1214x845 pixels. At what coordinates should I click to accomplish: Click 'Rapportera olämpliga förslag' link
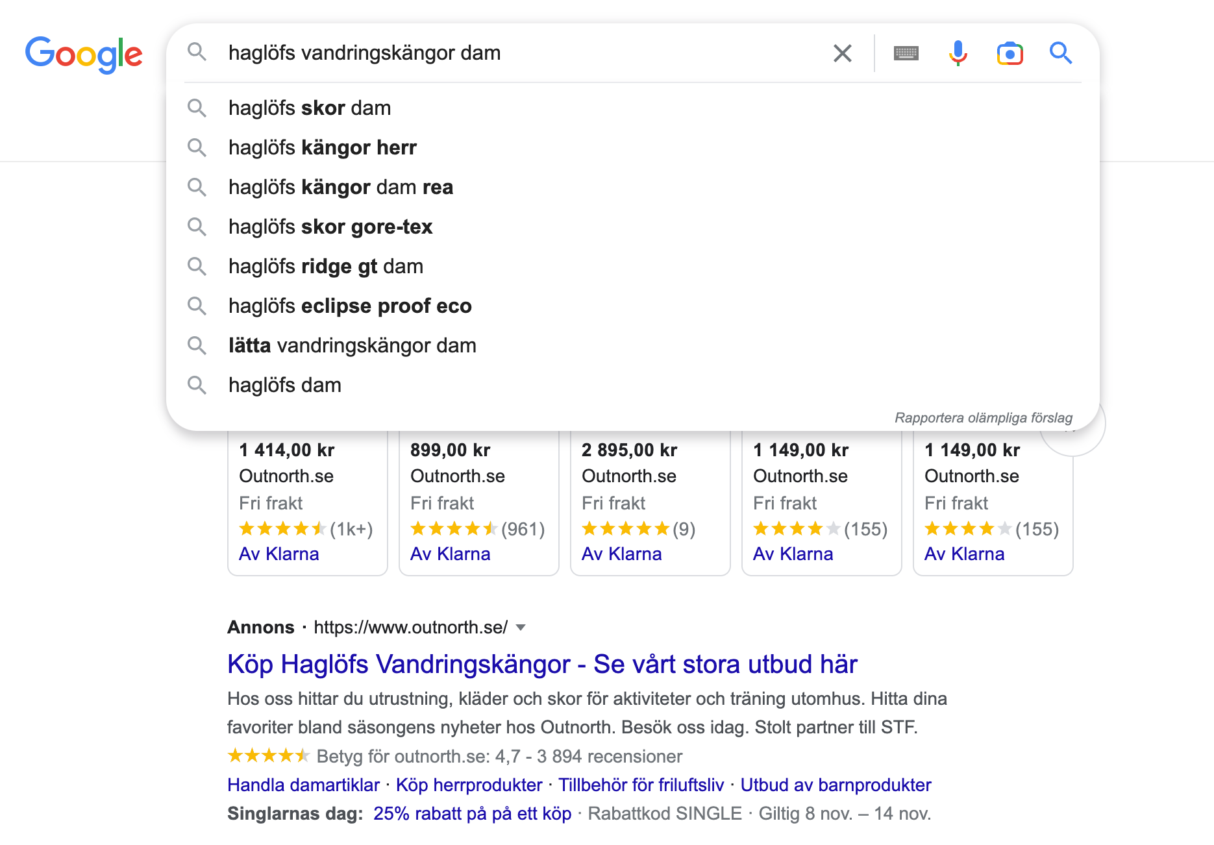click(x=984, y=417)
